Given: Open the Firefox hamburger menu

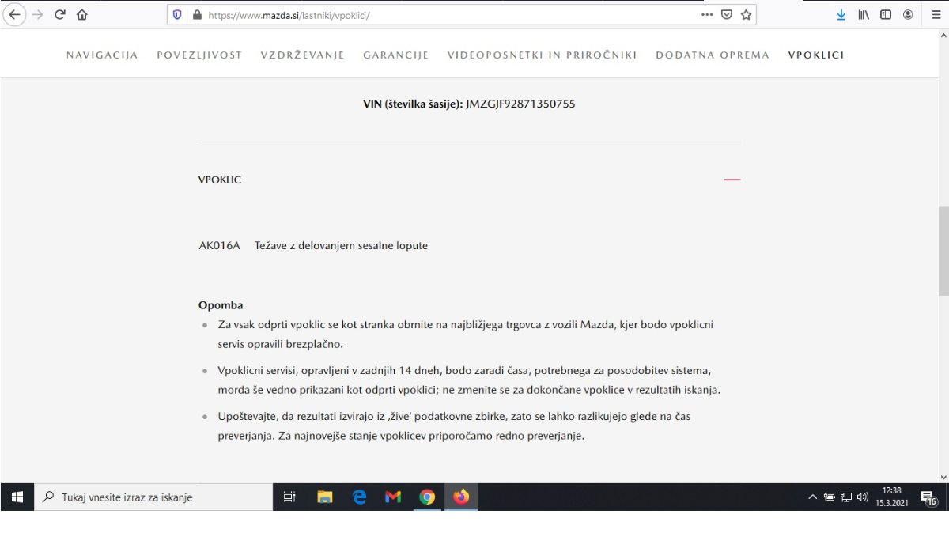Looking at the screenshot, I should (936, 14).
